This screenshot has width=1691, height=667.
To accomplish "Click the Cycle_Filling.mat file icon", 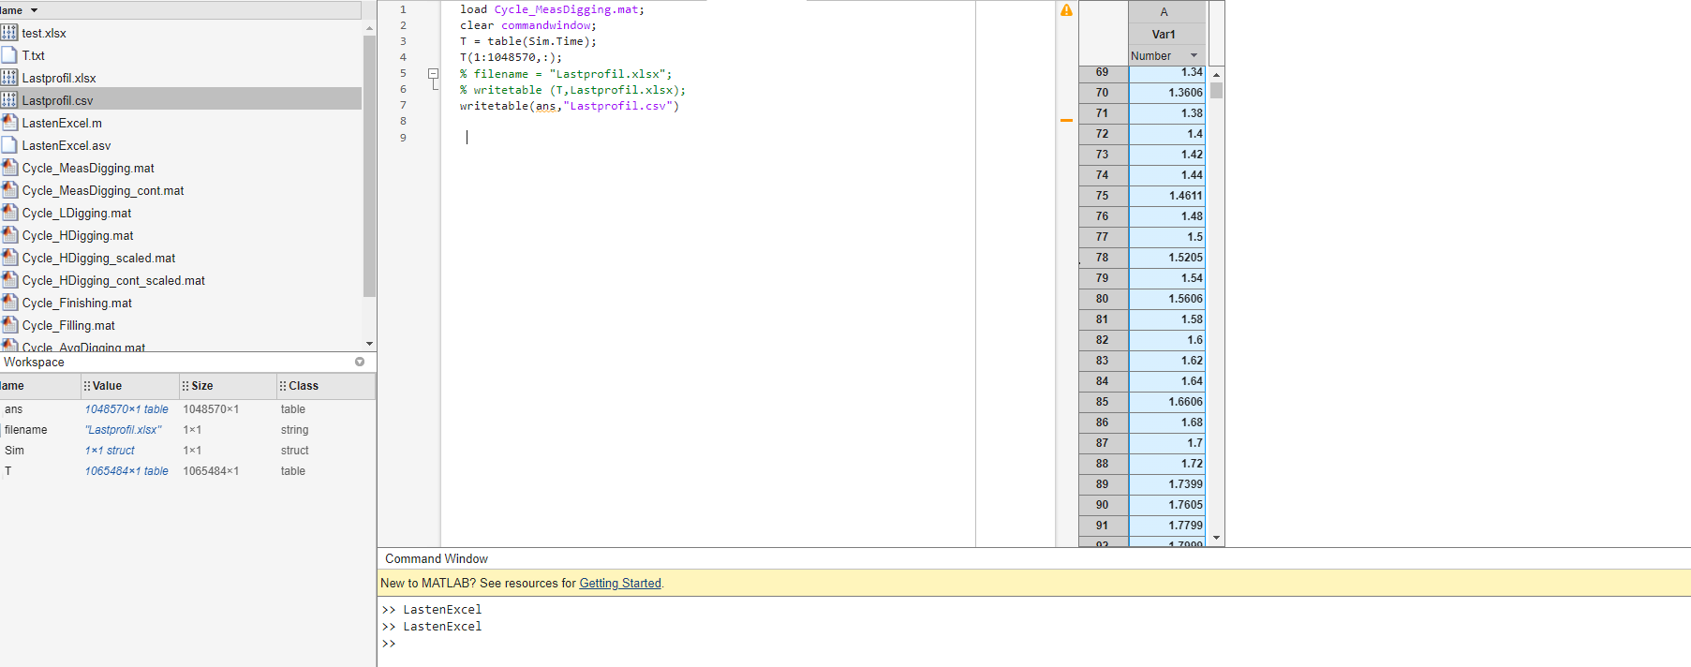I will tap(9, 325).
